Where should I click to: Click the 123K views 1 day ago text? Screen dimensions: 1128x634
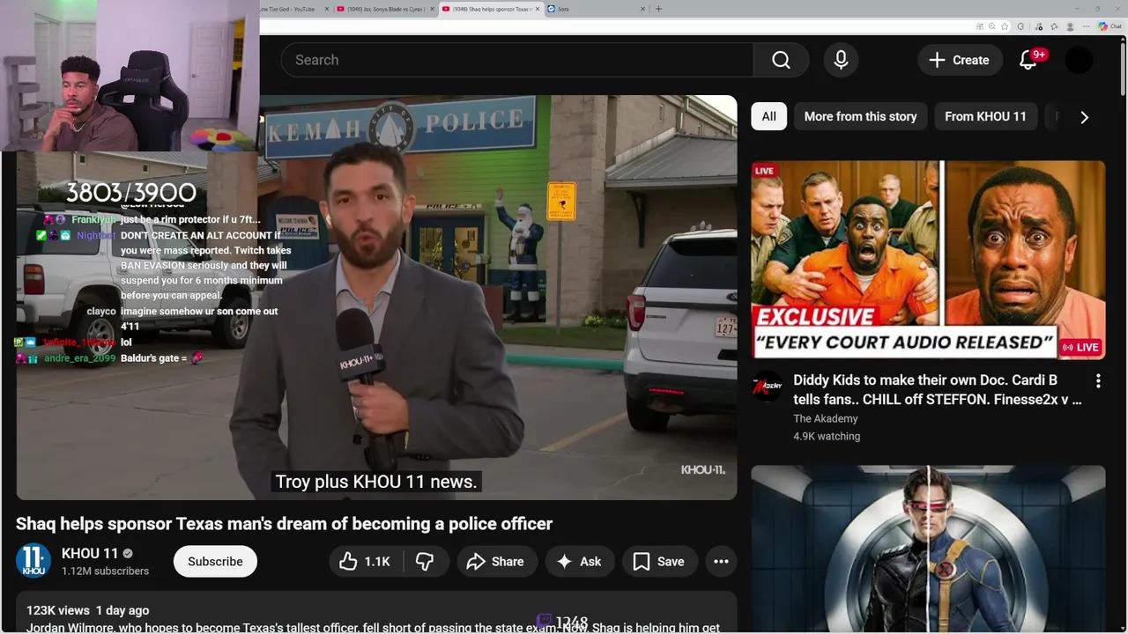point(87,610)
